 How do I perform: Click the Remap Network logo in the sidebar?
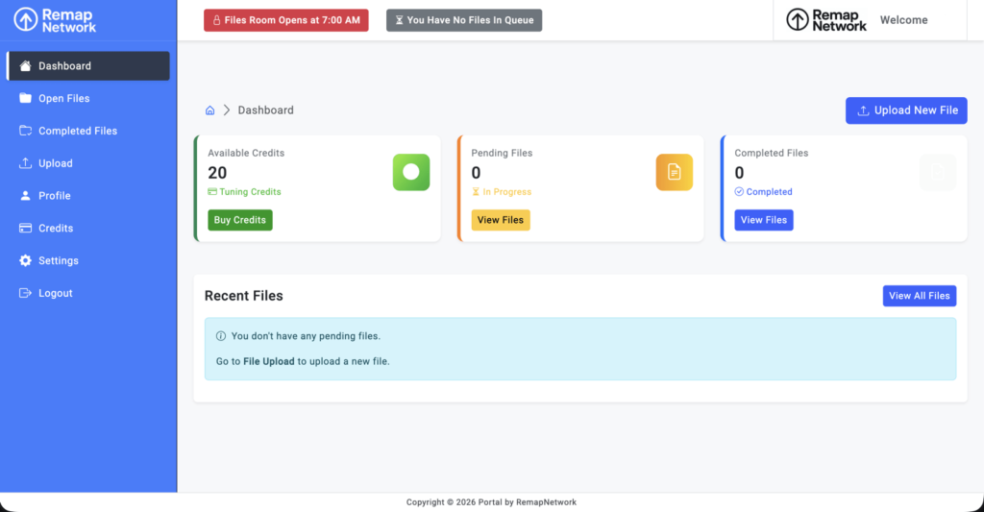point(55,20)
